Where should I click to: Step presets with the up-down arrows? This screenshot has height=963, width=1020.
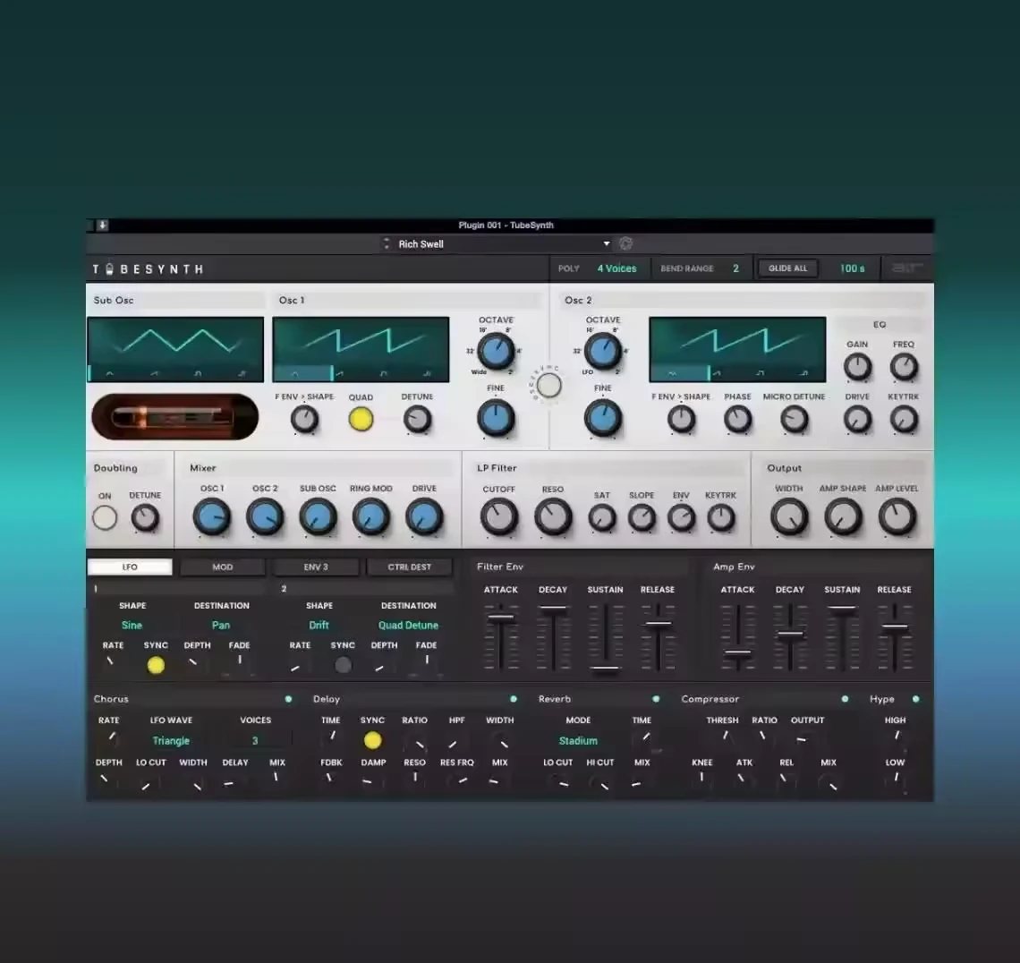tap(387, 243)
